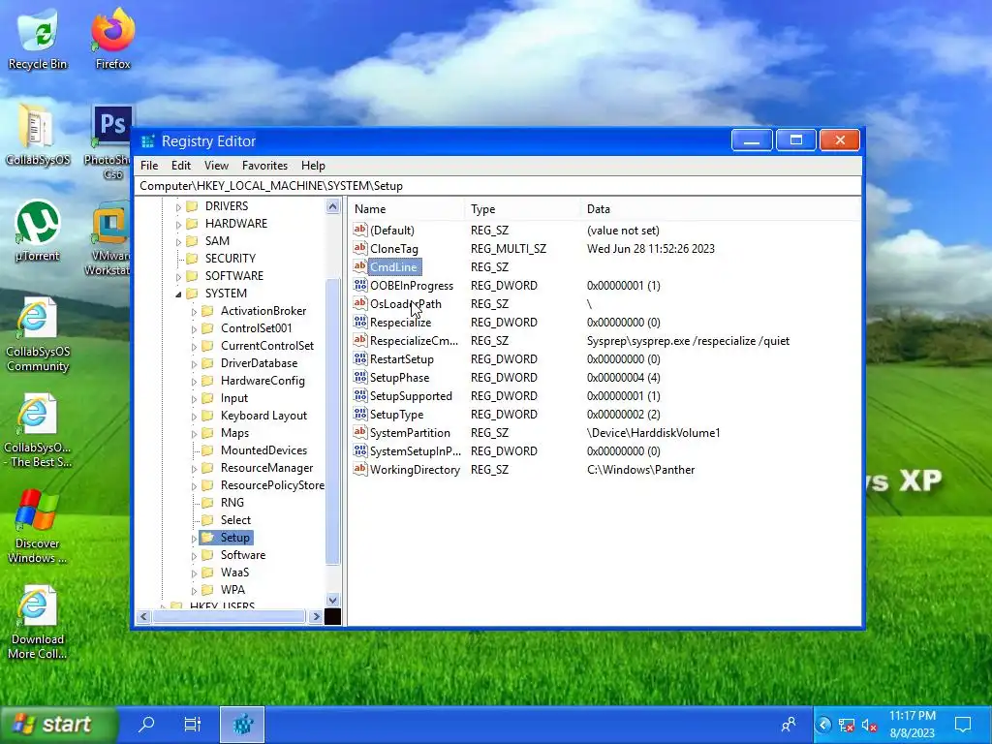Screen dimensions: 992x744
Task: Click the Registry Editor taskbar button
Action: click(242, 725)
